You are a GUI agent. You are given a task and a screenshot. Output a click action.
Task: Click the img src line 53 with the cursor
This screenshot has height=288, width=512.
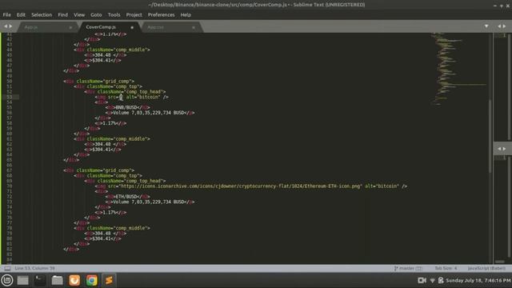tap(132, 97)
